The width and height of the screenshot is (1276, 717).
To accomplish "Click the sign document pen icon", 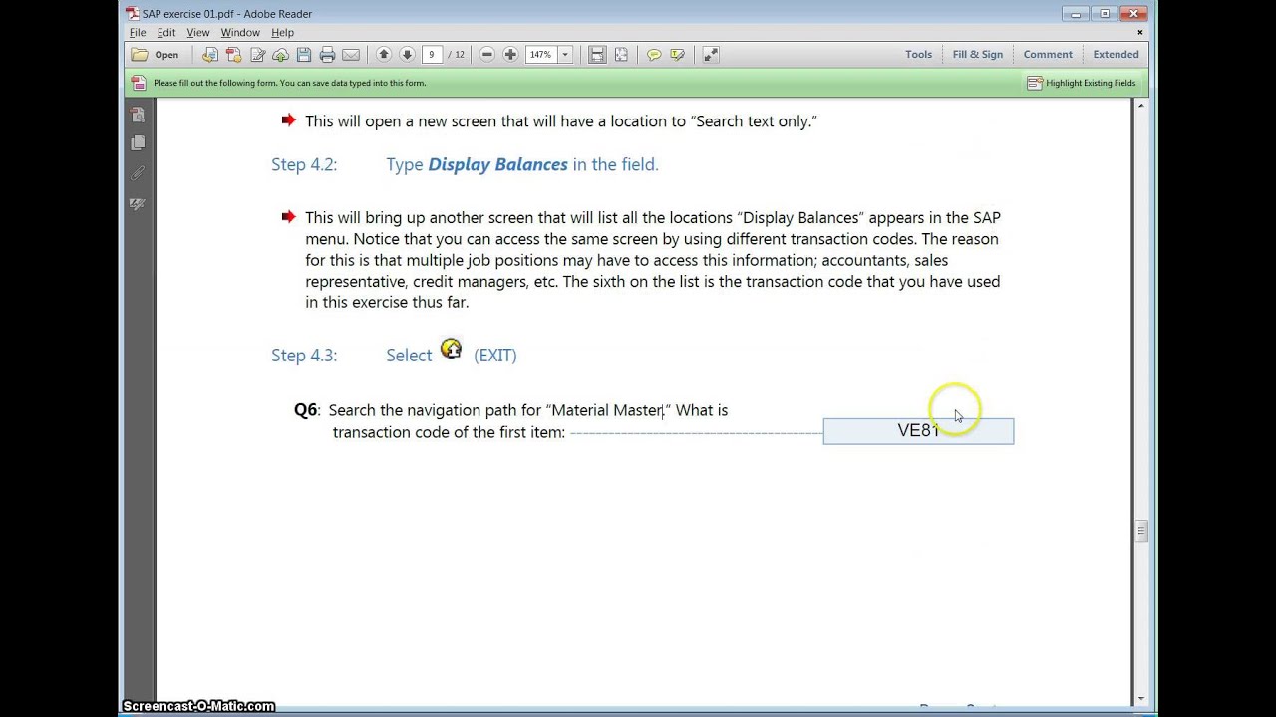I will [x=257, y=55].
